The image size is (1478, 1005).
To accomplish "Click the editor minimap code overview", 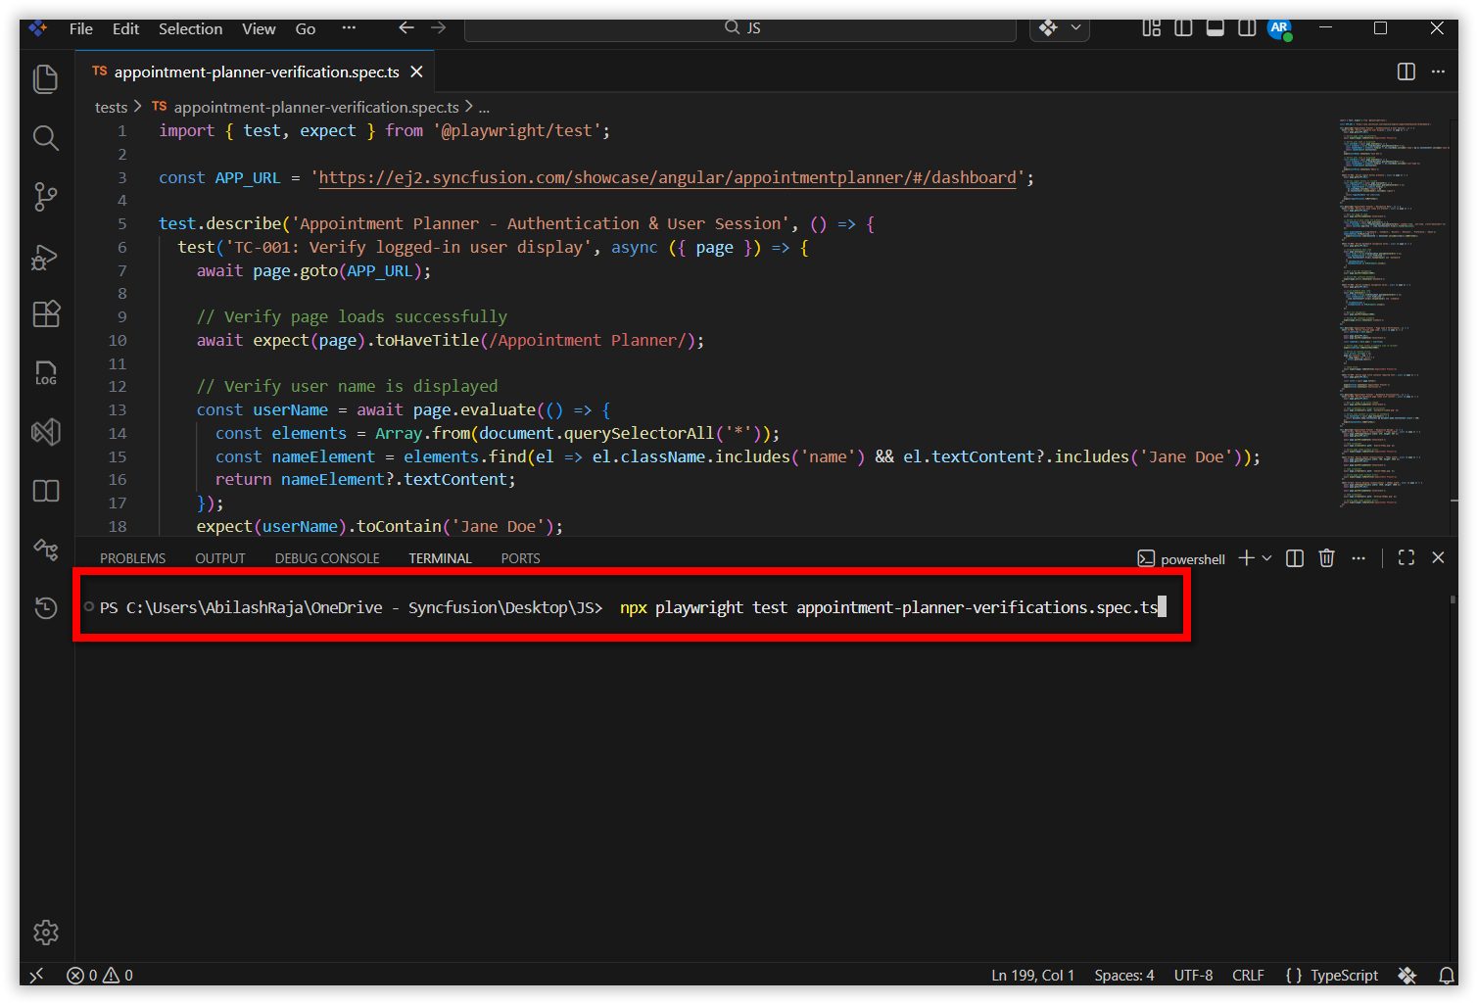I will pyautogui.click(x=1395, y=313).
